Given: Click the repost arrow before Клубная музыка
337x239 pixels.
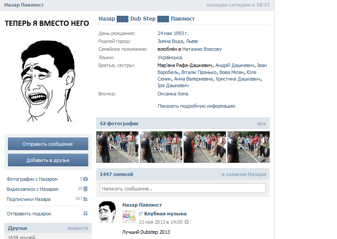Looking at the screenshot, I should 141,214.
